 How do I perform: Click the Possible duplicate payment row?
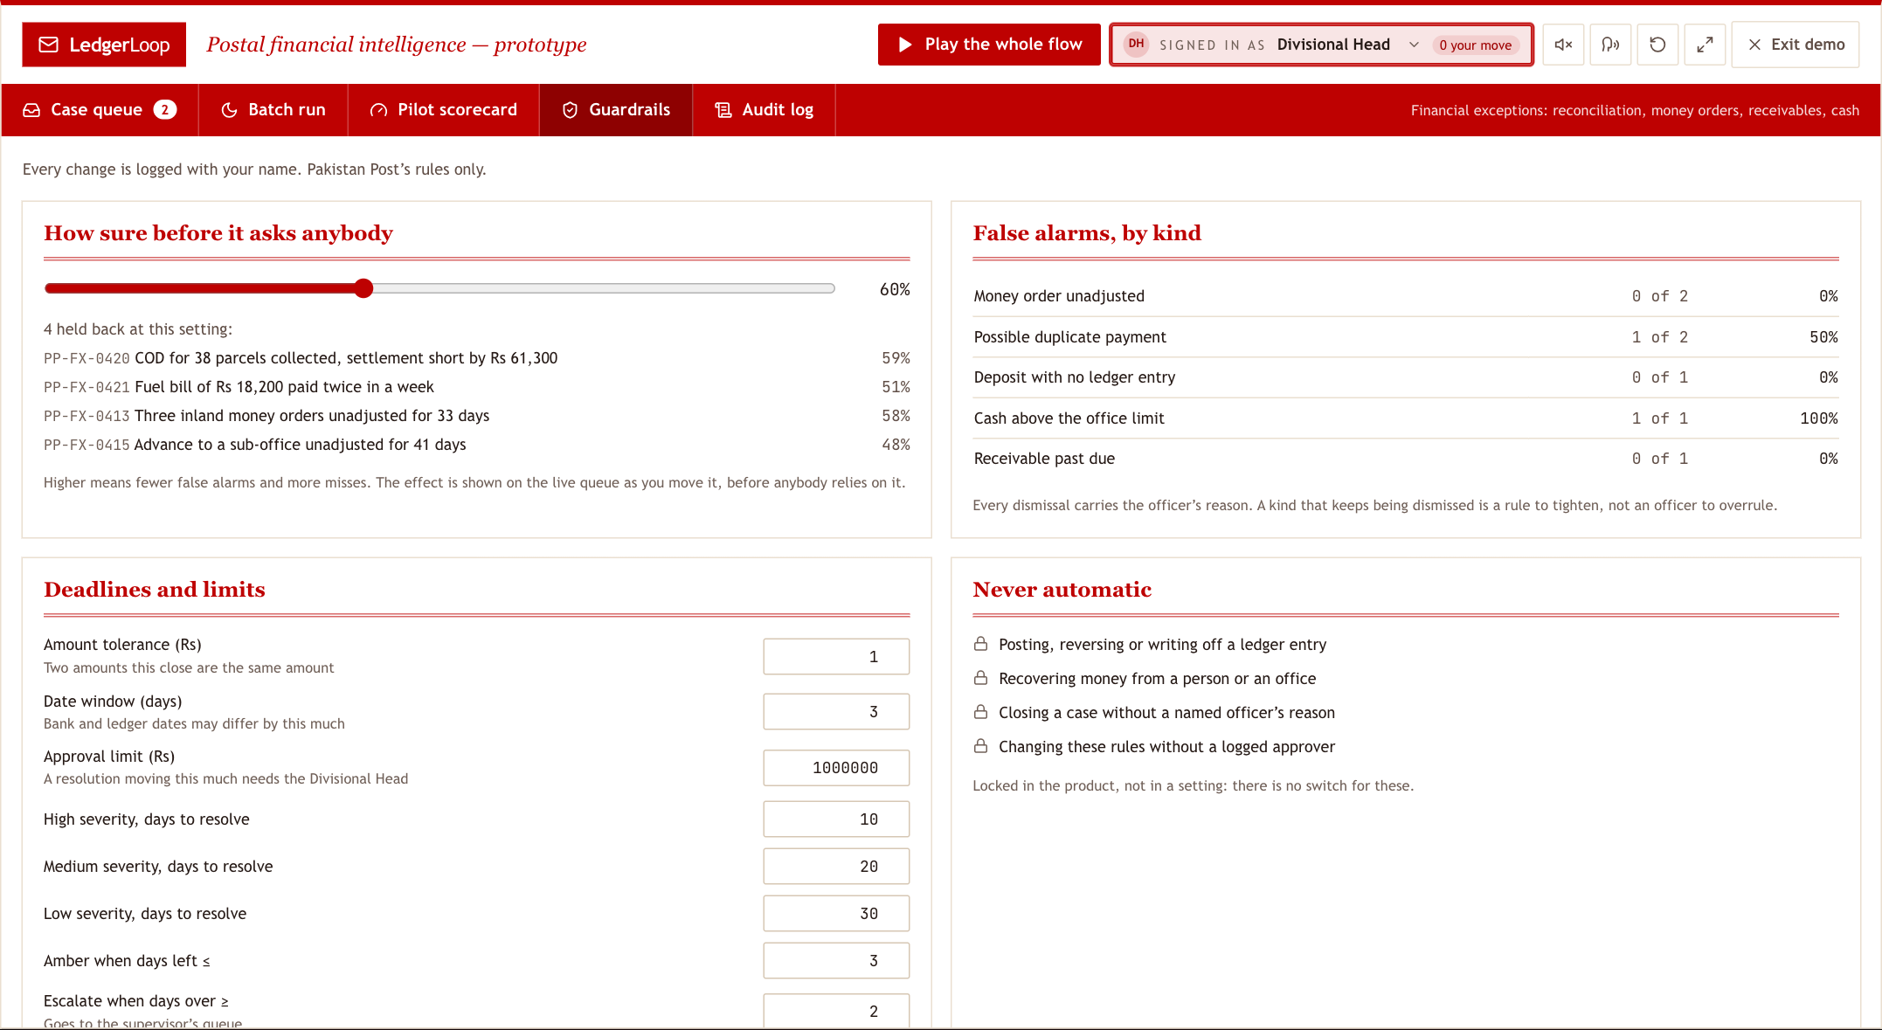[1406, 337]
